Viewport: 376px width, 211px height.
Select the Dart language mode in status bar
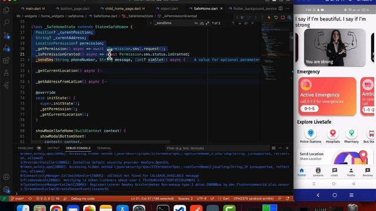(226, 199)
